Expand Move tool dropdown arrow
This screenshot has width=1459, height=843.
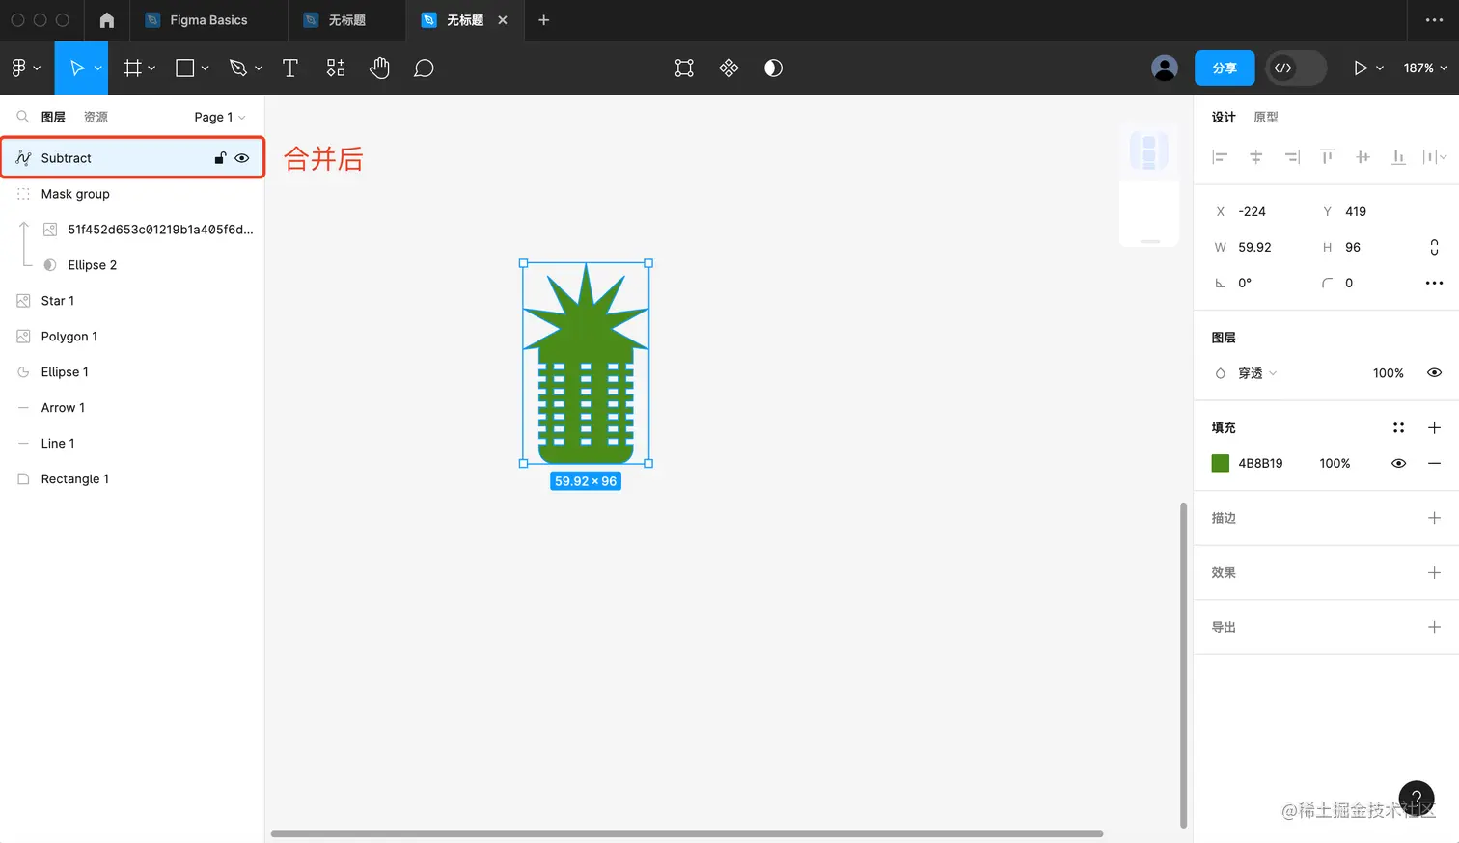[98, 68]
